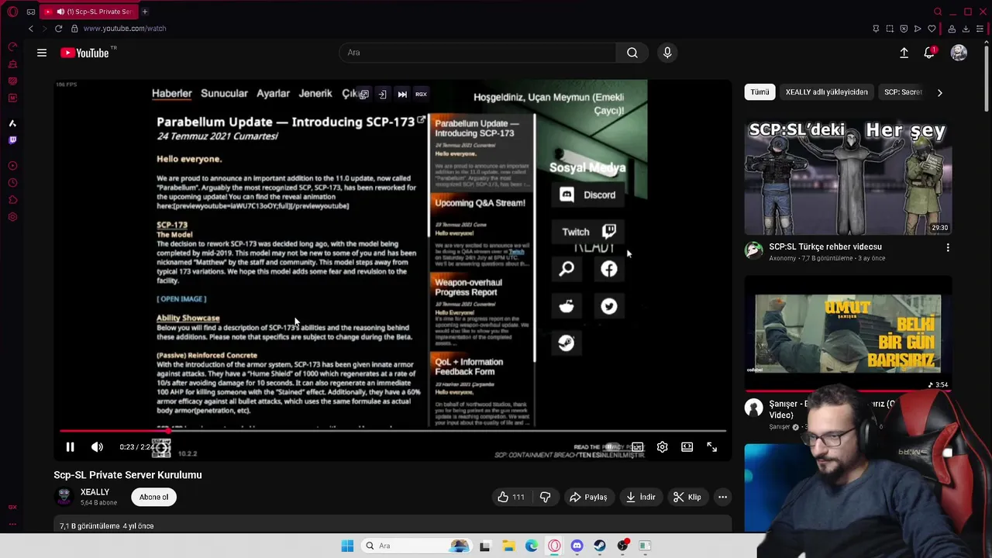The width and height of the screenshot is (992, 558).
Task: Open File Explorer from taskbar
Action: pos(508,546)
